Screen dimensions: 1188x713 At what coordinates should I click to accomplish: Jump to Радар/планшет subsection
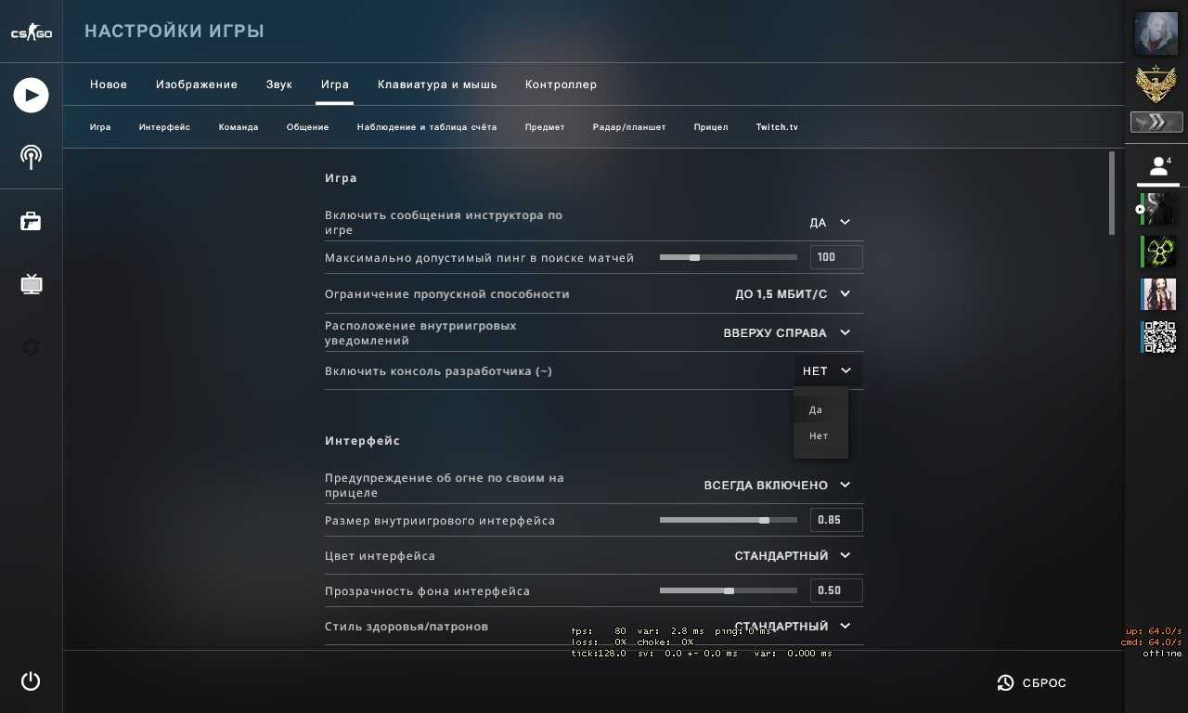click(629, 127)
